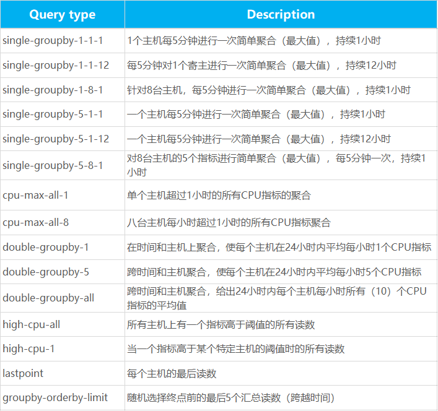Select the 'Description' column header

click(x=281, y=14)
